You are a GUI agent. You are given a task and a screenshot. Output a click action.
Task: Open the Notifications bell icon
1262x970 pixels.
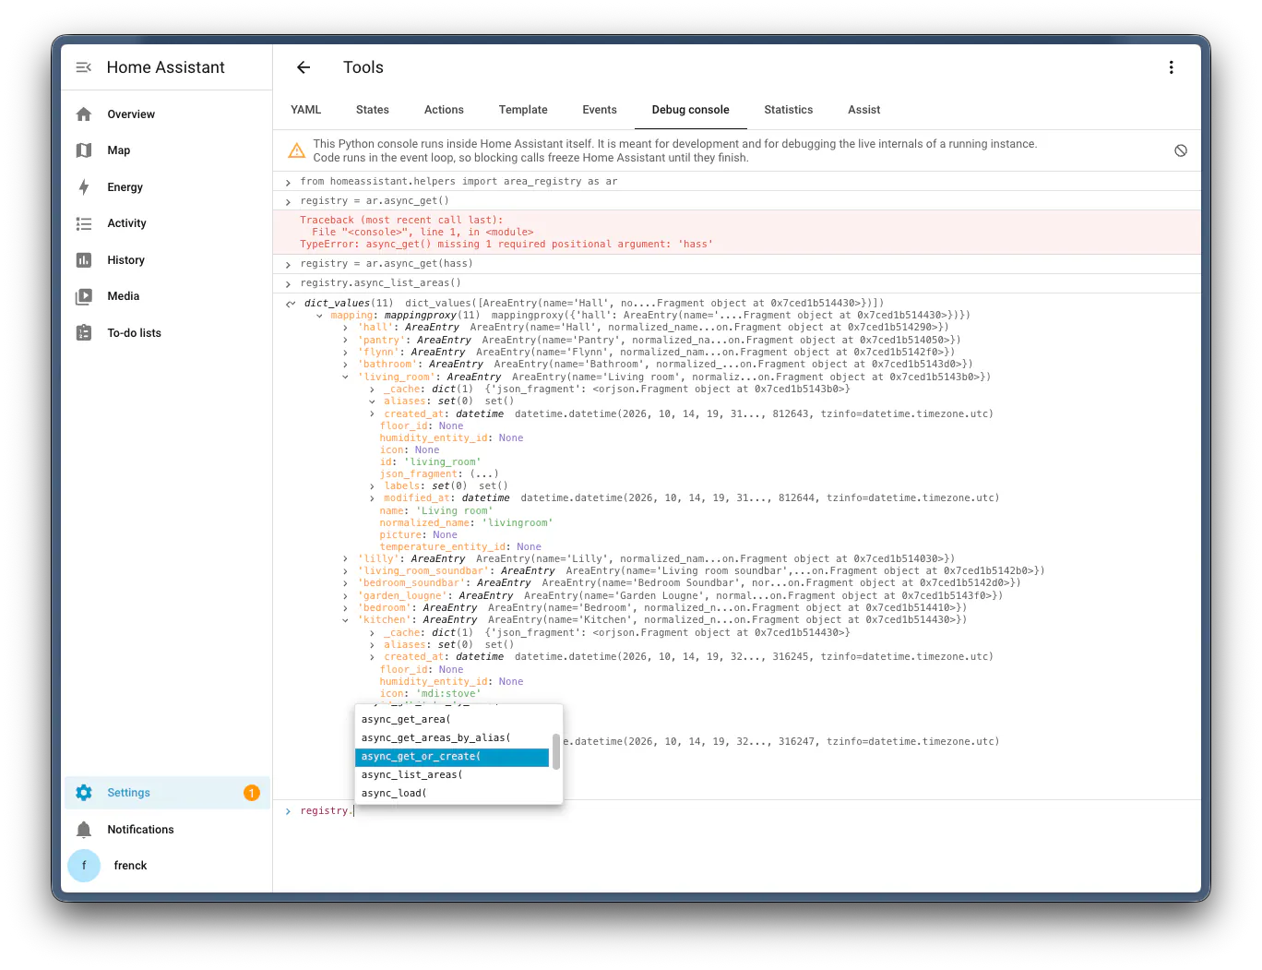(84, 830)
